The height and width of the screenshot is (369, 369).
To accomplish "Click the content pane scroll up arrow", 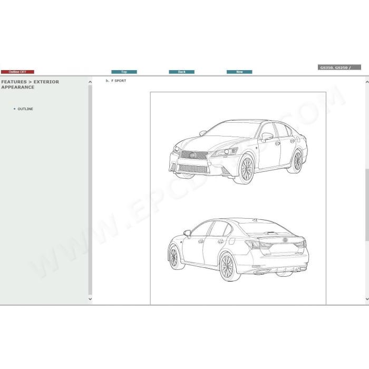I will coord(367,82).
